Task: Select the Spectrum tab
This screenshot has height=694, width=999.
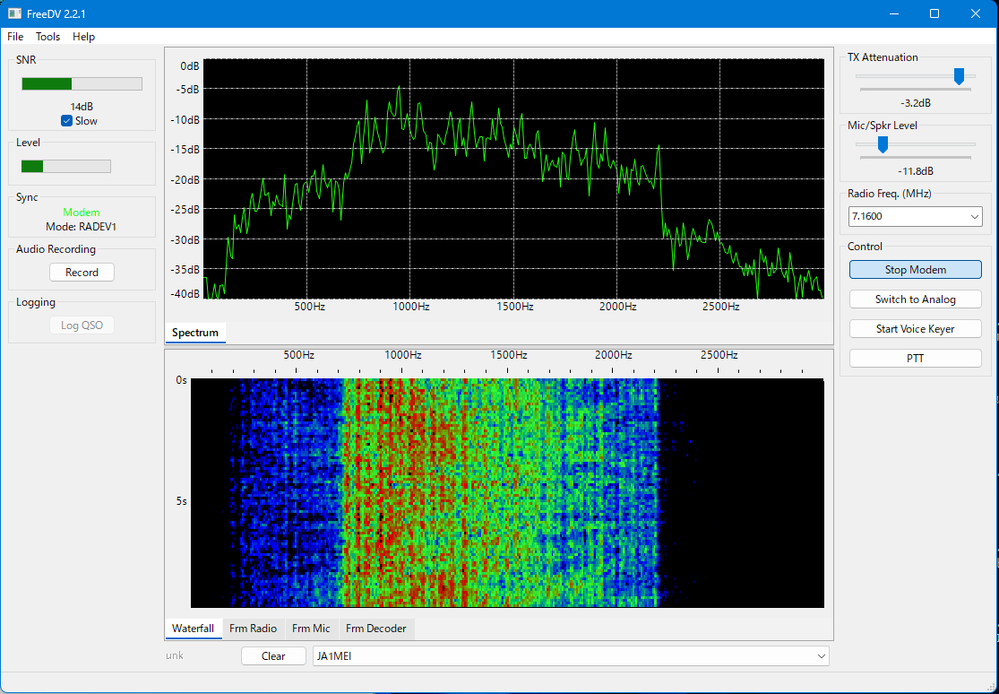Action: pos(194,333)
